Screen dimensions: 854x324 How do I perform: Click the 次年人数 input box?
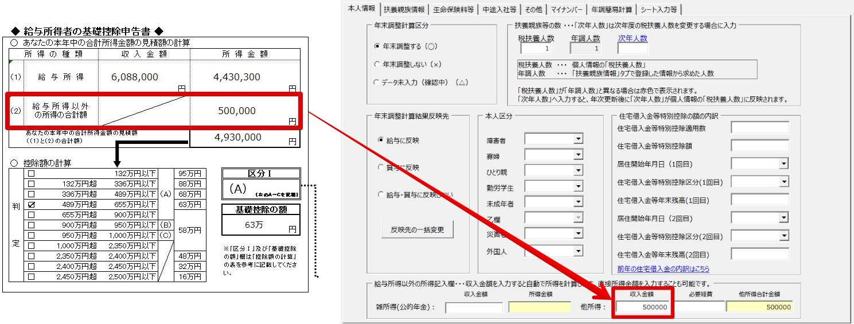632,49
